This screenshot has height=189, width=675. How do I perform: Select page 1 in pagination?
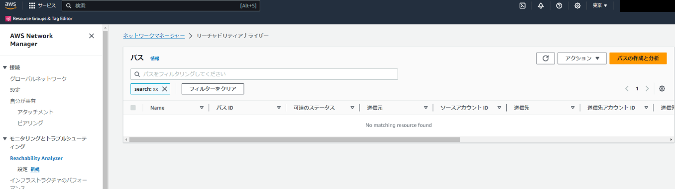[x=637, y=89]
